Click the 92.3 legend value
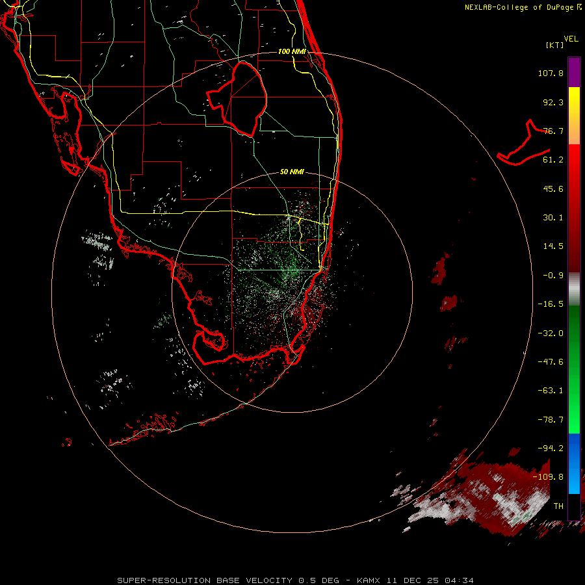The height and width of the screenshot is (585, 585). tap(553, 102)
